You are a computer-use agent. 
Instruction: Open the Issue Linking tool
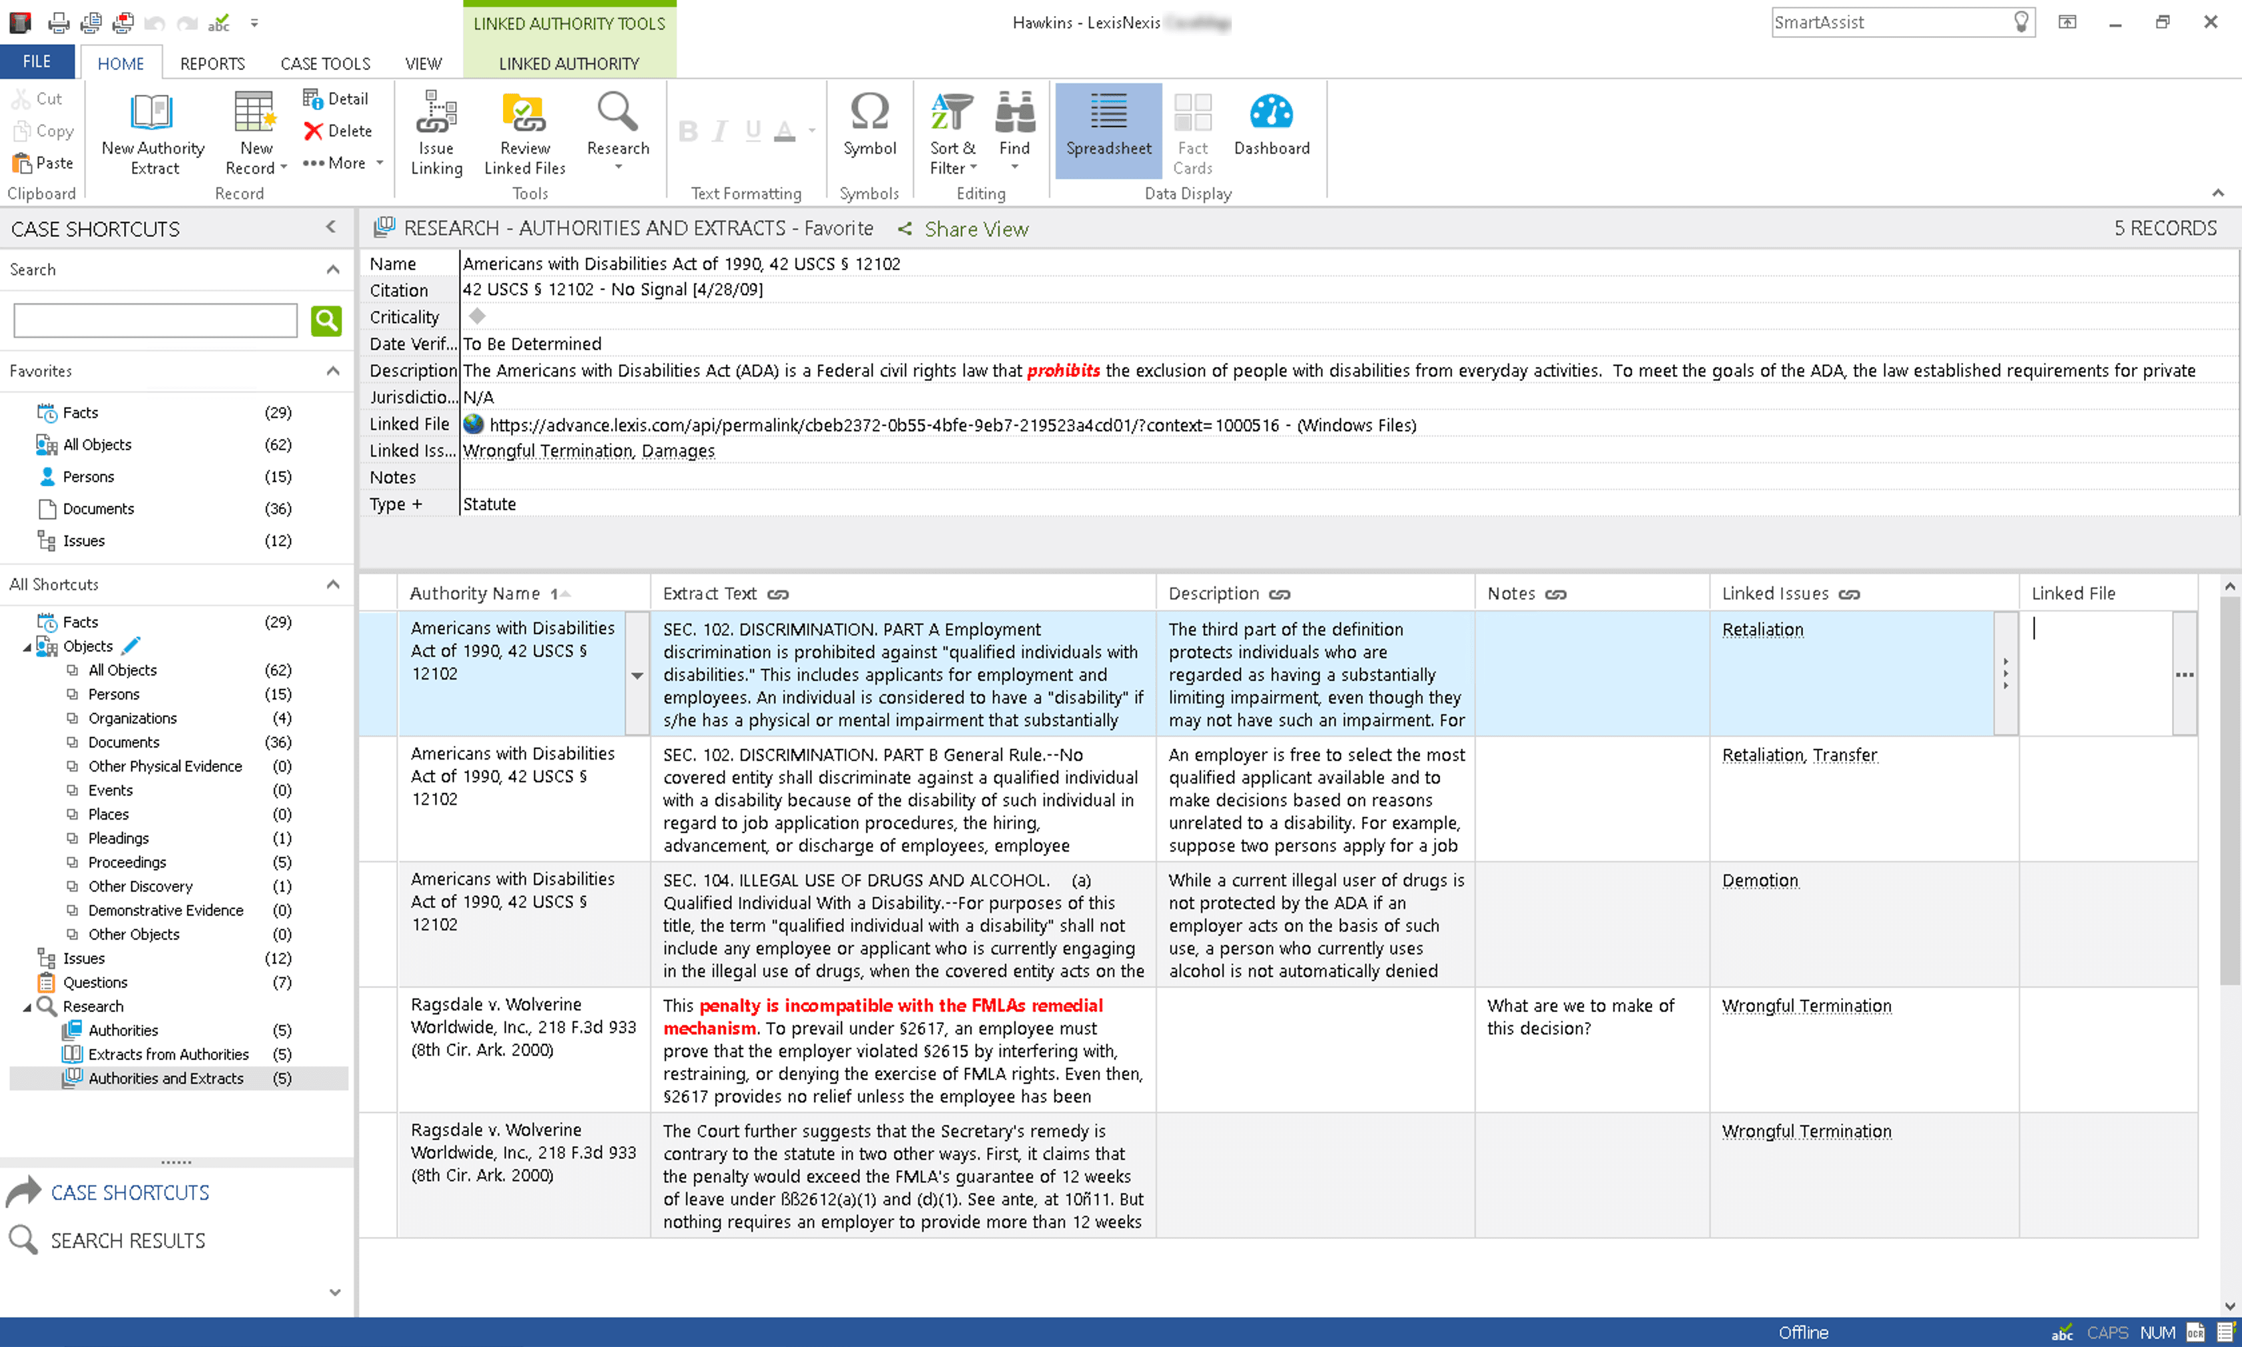click(x=436, y=113)
